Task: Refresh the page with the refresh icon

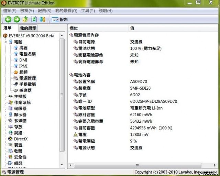Action: [x=34, y=19]
